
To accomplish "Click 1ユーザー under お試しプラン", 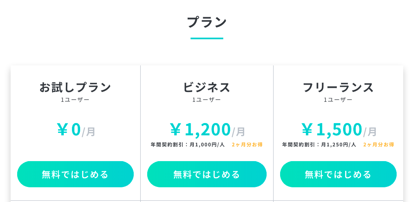I will pos(75,100).
